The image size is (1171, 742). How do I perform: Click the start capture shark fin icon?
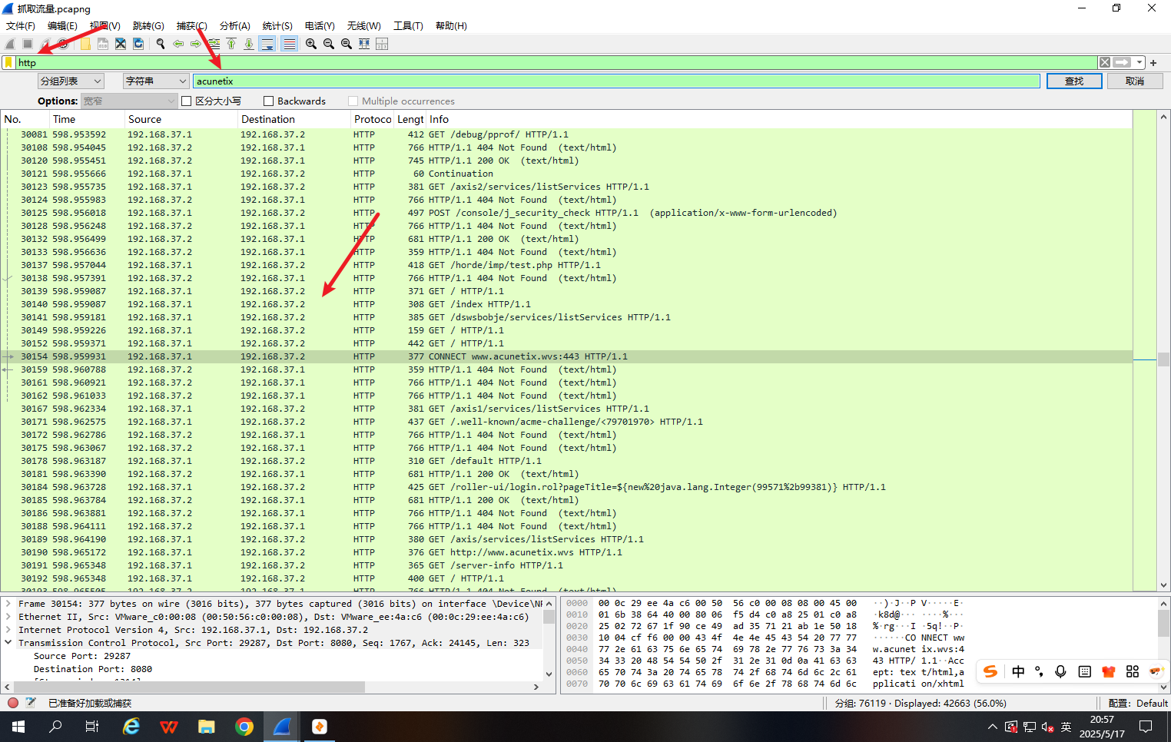[10, 44]
